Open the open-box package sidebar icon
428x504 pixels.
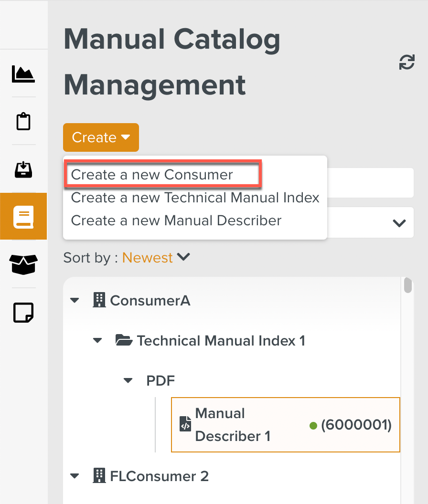click(x=23, y=264)
